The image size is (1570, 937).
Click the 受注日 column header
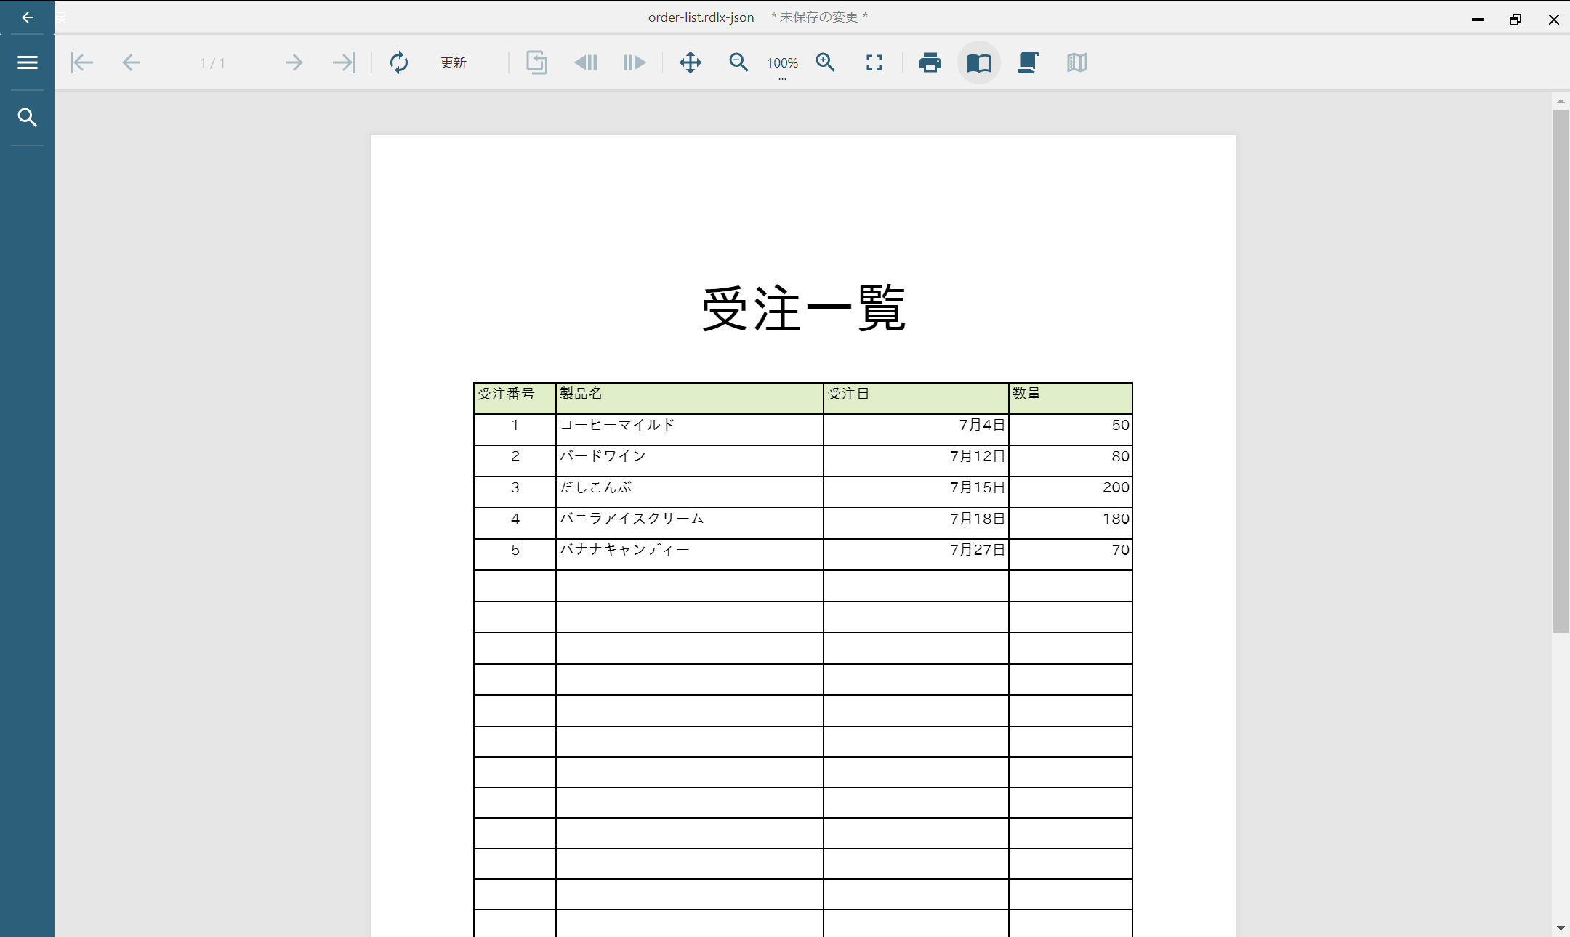[x=916, y=398]
